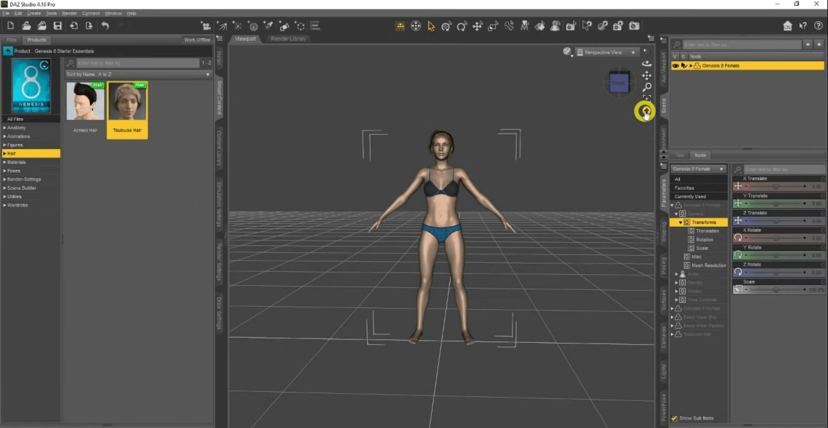Expand the Materials category

[x=5, y=162]
